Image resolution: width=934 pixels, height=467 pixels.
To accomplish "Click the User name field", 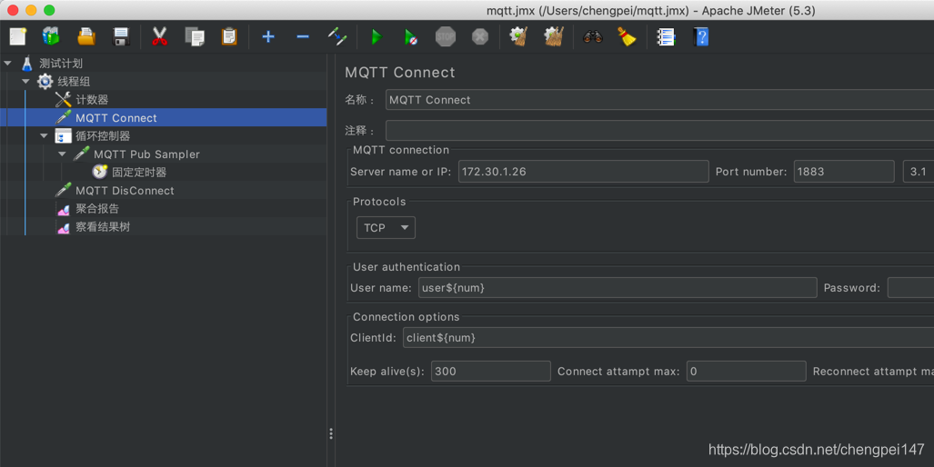I will [x=618, y=288].
